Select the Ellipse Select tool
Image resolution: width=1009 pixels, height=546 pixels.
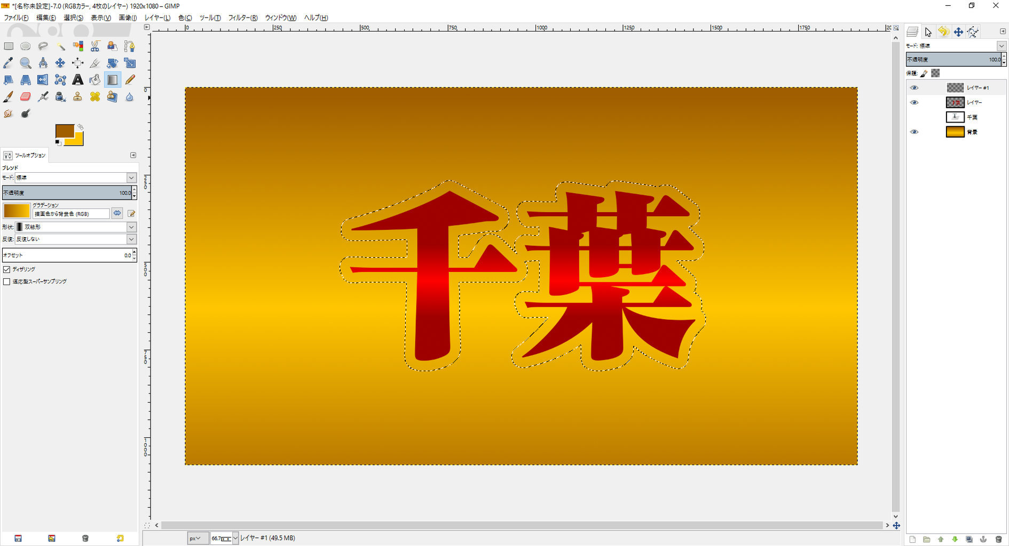point(26,46)
